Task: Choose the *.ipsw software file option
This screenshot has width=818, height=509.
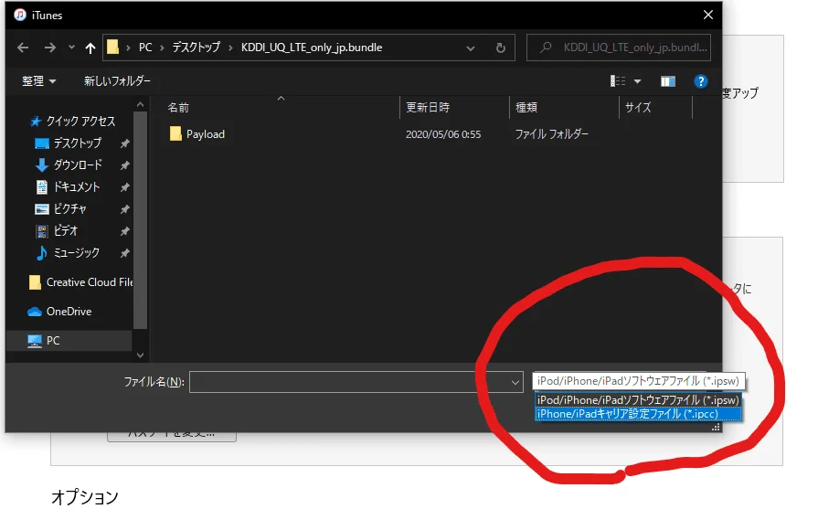Action: tap(638, 400)
